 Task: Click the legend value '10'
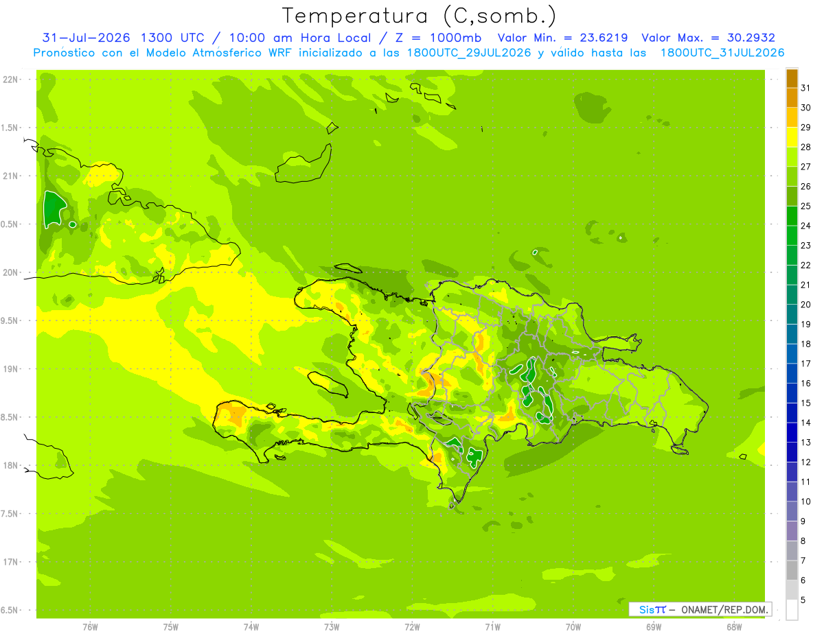click(x=805, y=502)
